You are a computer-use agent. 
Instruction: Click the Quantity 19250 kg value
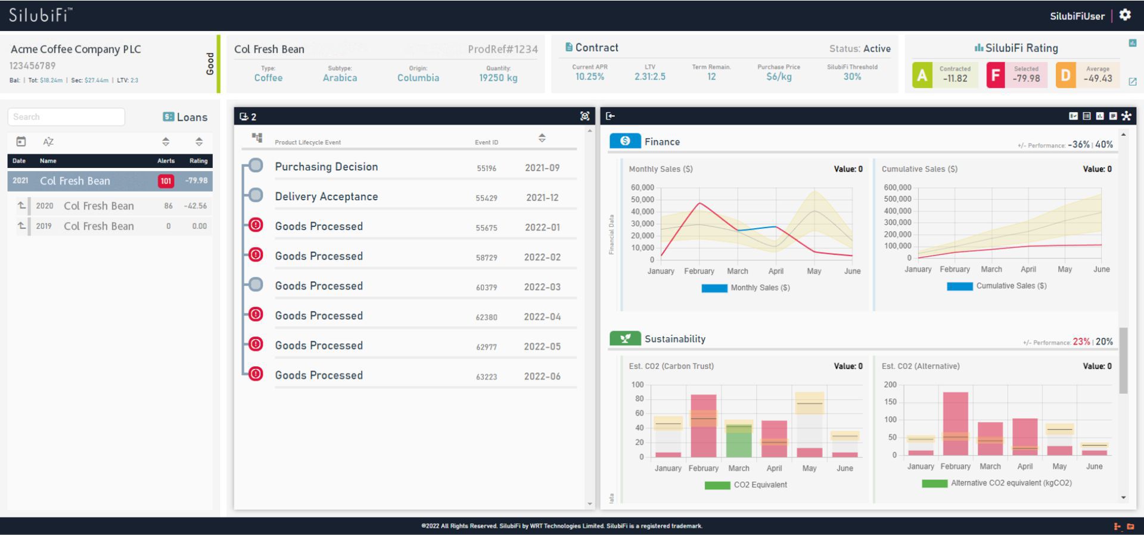point(498,78)
